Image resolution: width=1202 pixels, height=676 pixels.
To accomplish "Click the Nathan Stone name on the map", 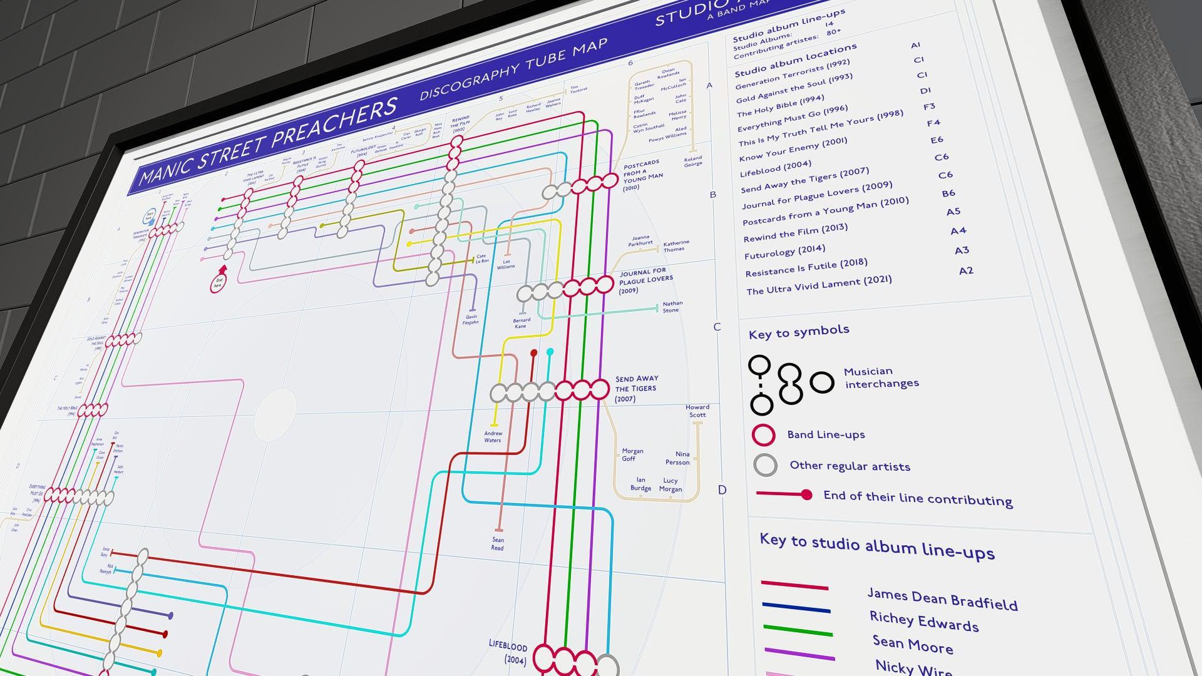I will 672,307.
